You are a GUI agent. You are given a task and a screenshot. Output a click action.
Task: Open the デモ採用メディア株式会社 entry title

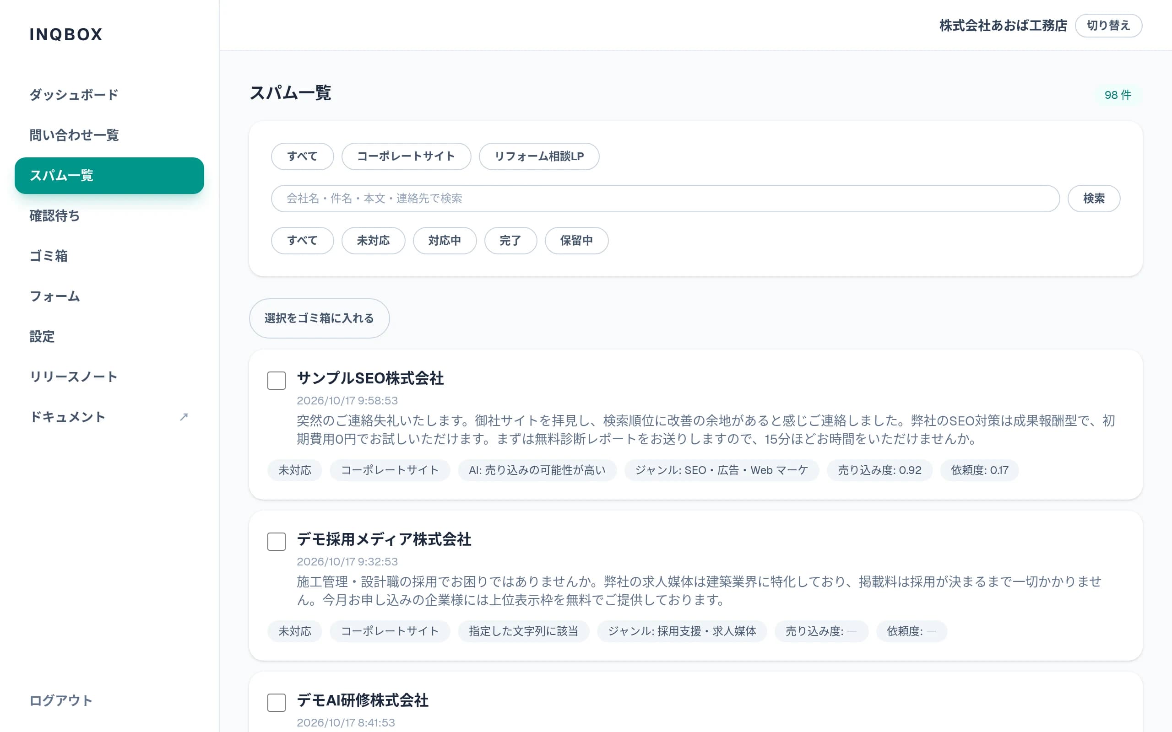(x=384, y=539)
